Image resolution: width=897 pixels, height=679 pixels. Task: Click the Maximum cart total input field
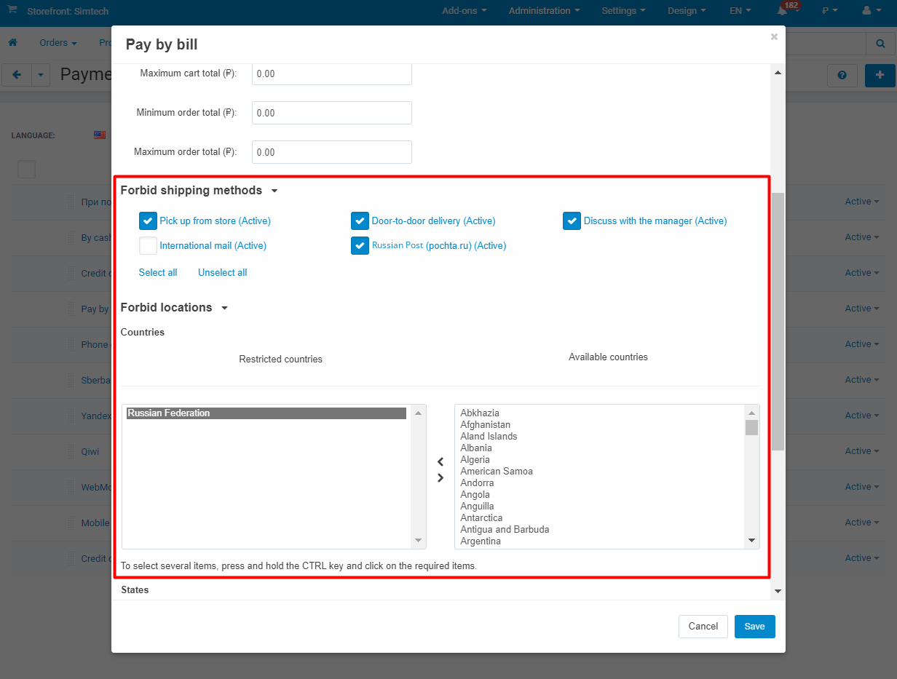tap(332, 74)
